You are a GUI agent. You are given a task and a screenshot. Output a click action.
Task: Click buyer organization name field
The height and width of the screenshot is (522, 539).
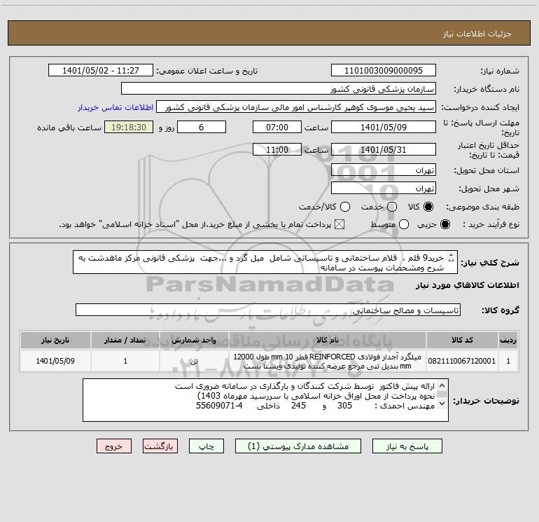tap(279, 89)
